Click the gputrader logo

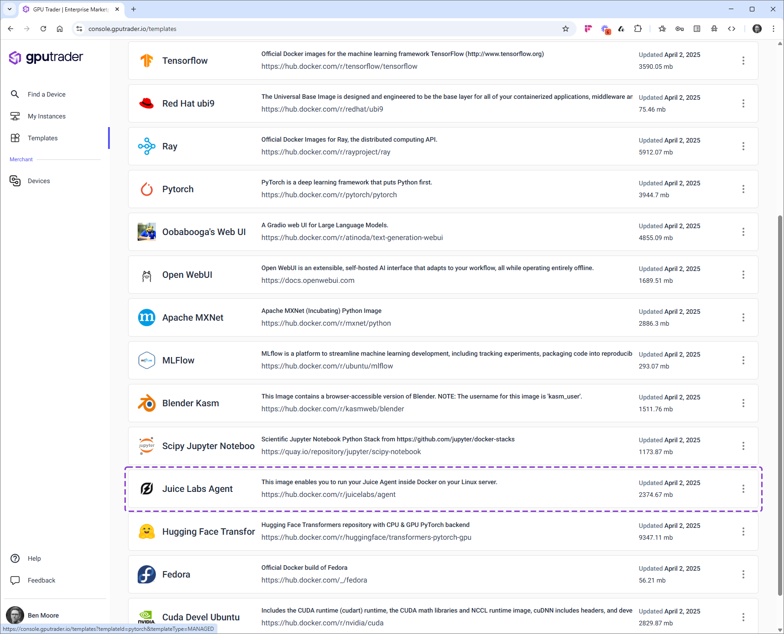[x=46, y=57]
